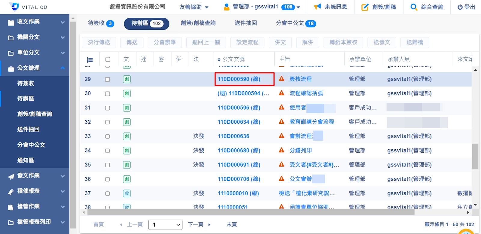Click the sort icon on 公文文號 column
Screen dimensions: 481x234
219,59
